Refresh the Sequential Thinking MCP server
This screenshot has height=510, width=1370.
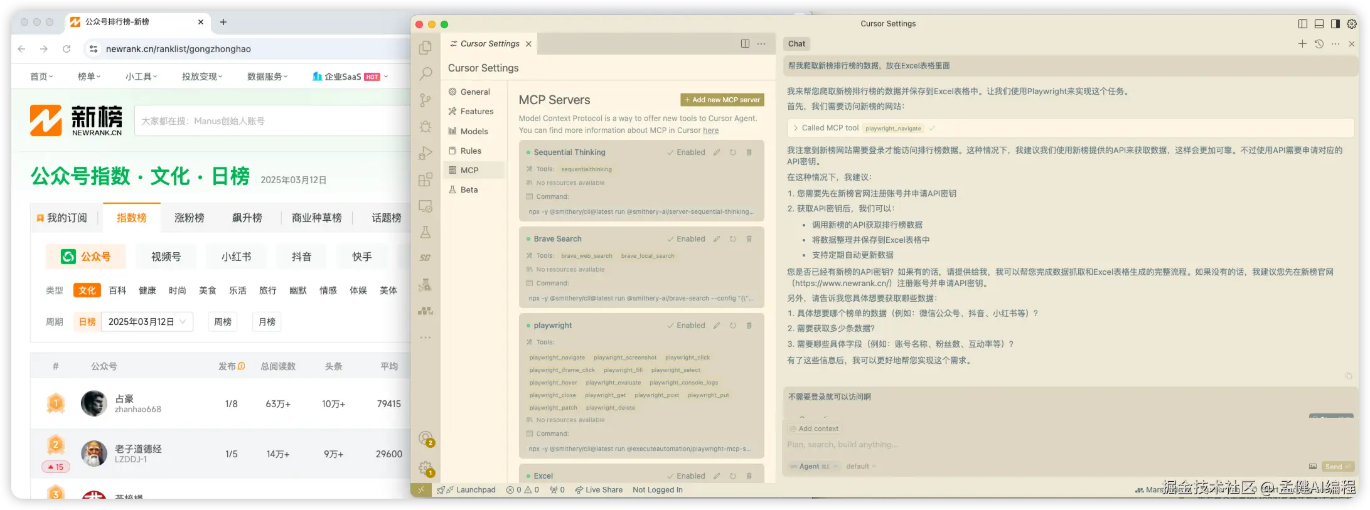(x=732, y=152)
